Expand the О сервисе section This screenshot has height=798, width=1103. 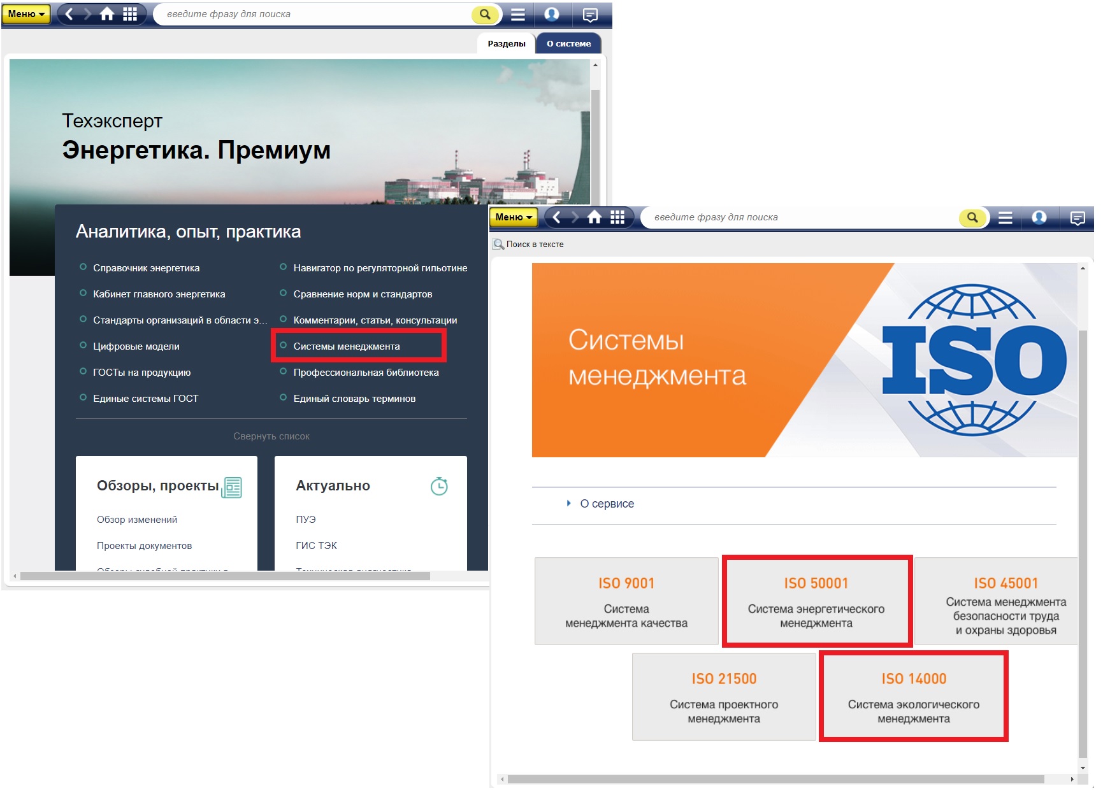(606, 504)
